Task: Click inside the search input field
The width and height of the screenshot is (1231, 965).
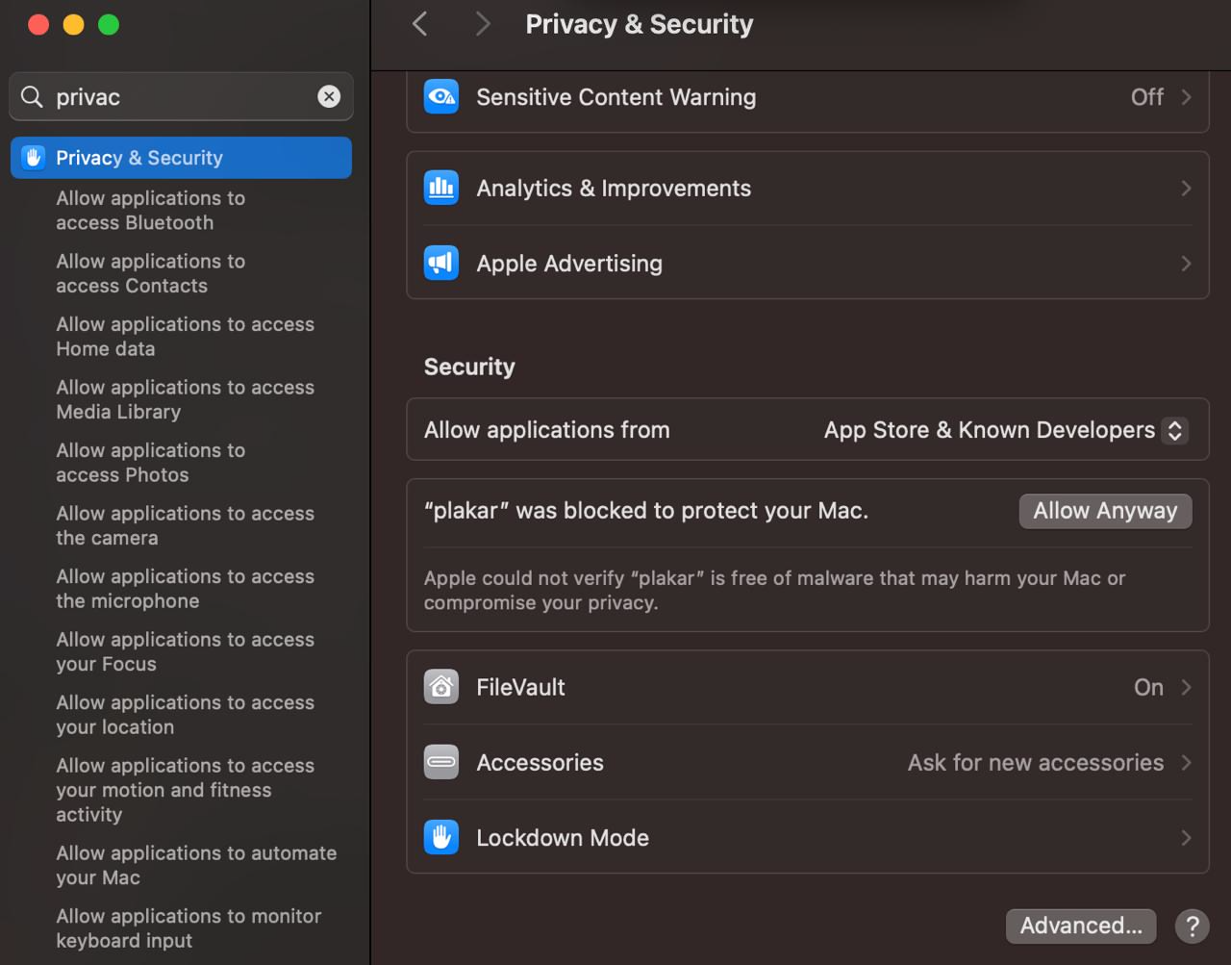Action: point(173,96)
